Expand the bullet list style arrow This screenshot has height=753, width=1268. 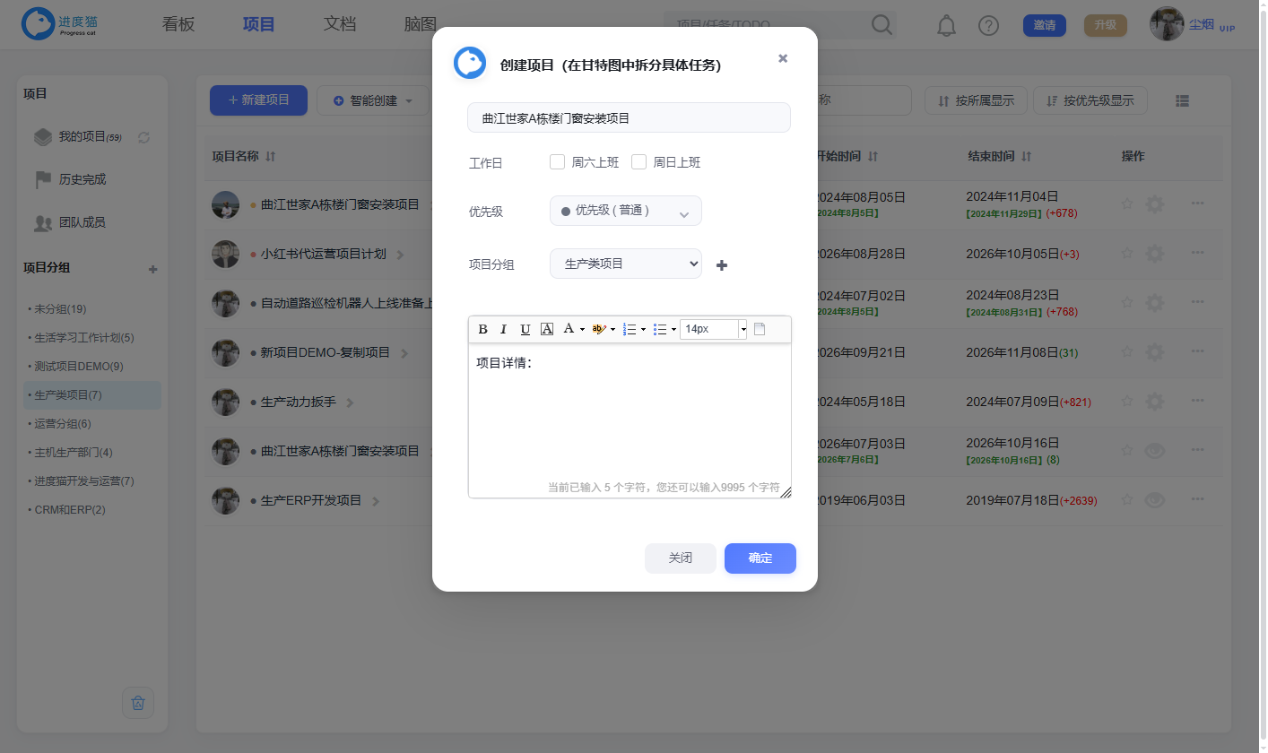(673, 330)
